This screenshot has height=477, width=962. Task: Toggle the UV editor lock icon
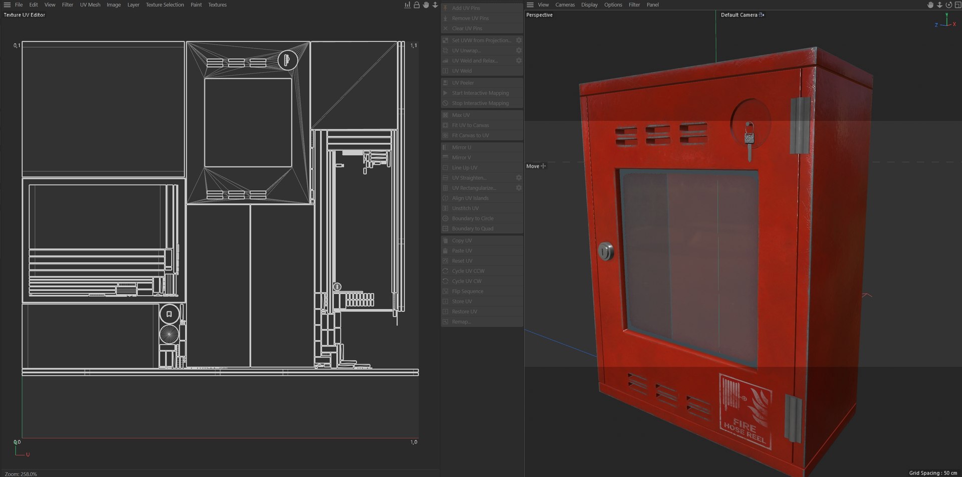[x=416, y=5]
